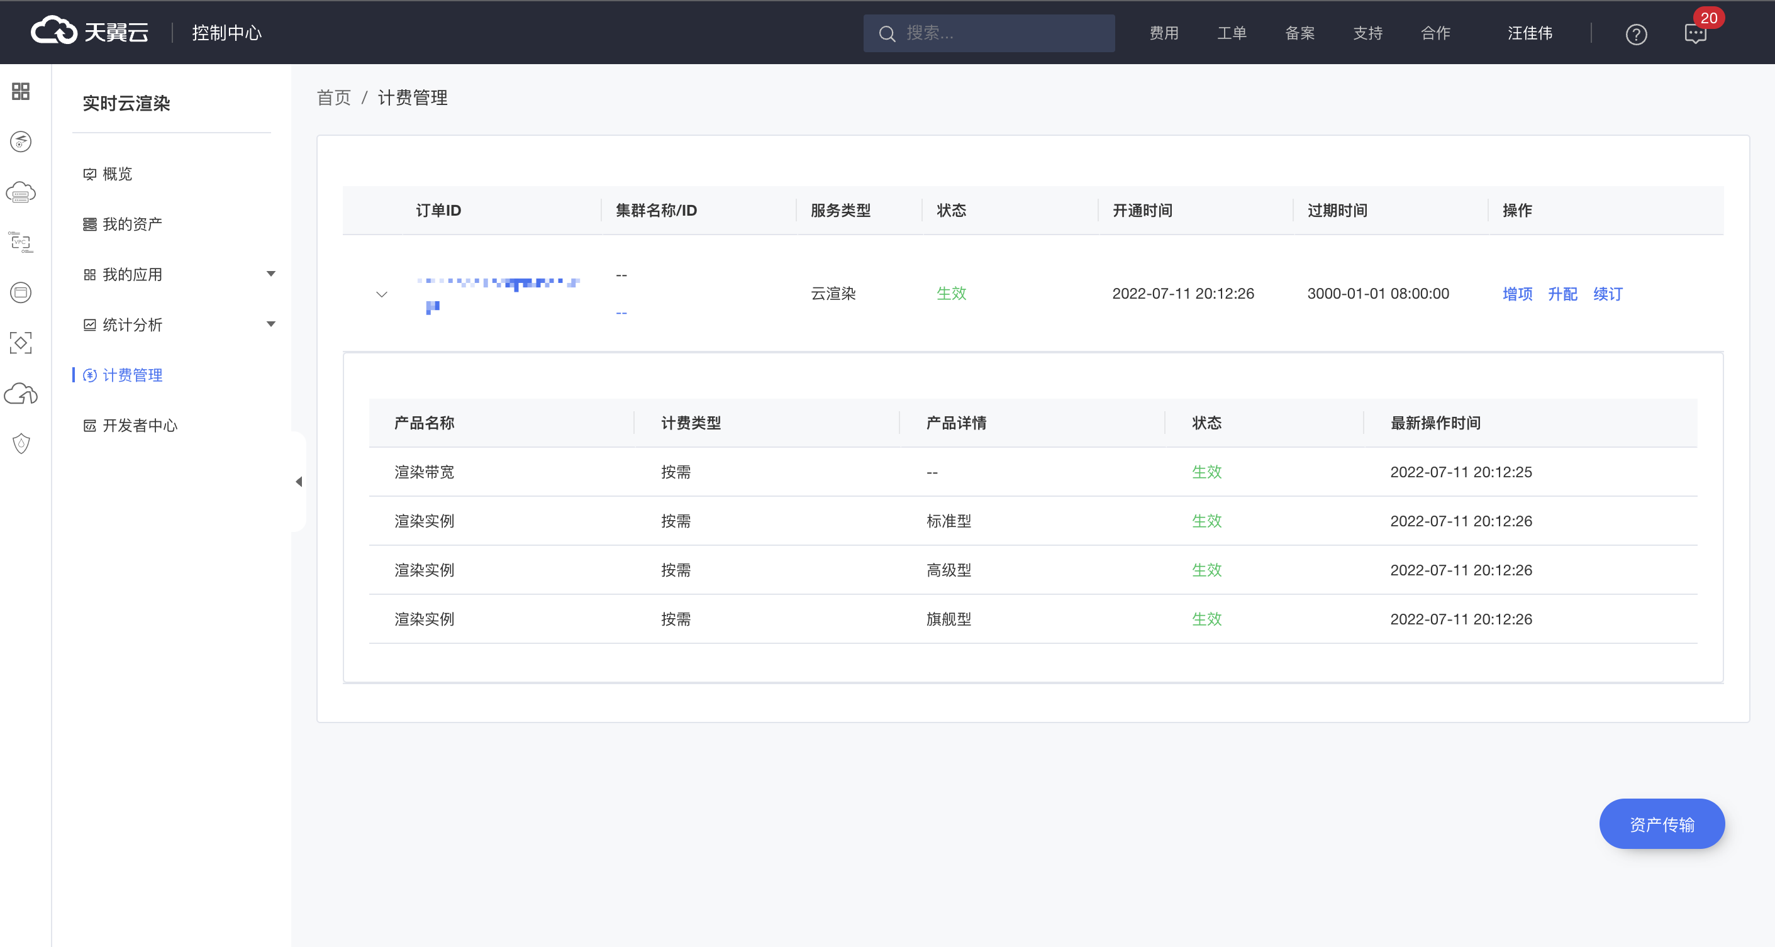Select 统计分析 menu item
This screenshot has height=947, width=1775.
coord(132,325)
